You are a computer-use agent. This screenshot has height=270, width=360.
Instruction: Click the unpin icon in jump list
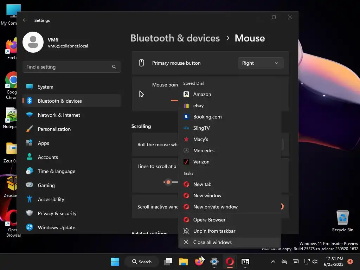[186, 231]
